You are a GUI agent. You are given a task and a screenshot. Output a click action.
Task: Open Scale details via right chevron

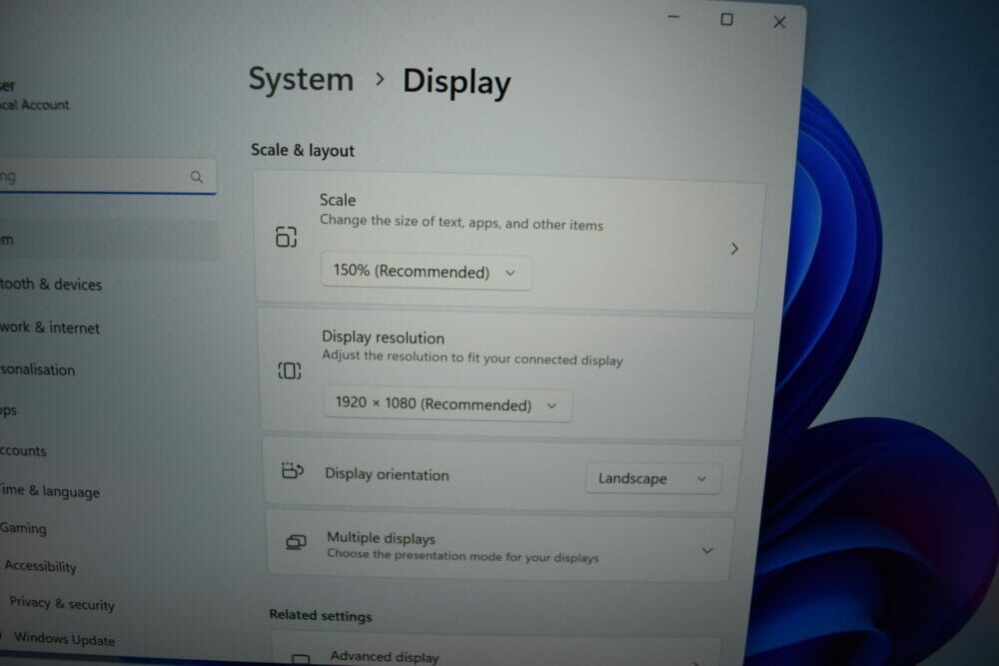(x=734, y=249)
